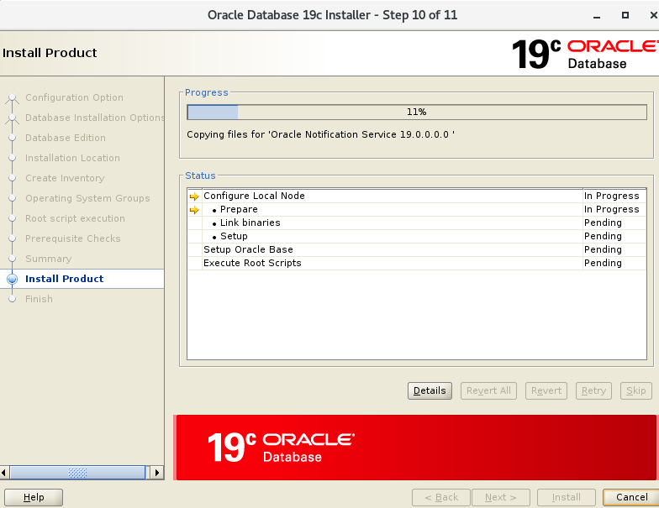Click the yellow arrow icon beside Prepare
This screenshot has height=508, width=659.
point(194,210)
